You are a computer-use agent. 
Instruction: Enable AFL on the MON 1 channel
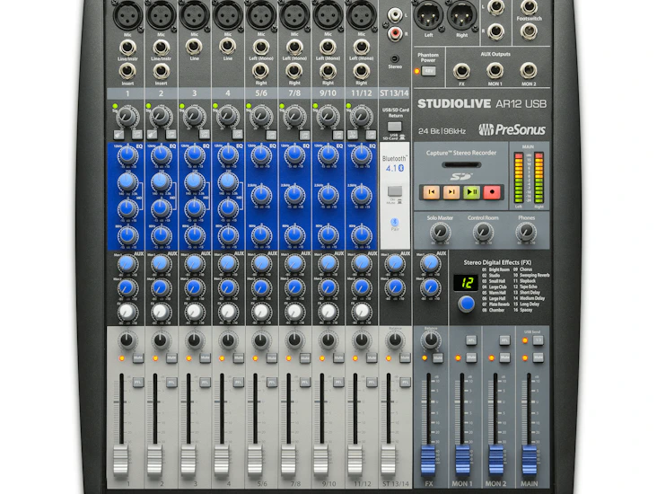(x=471, y=340)
